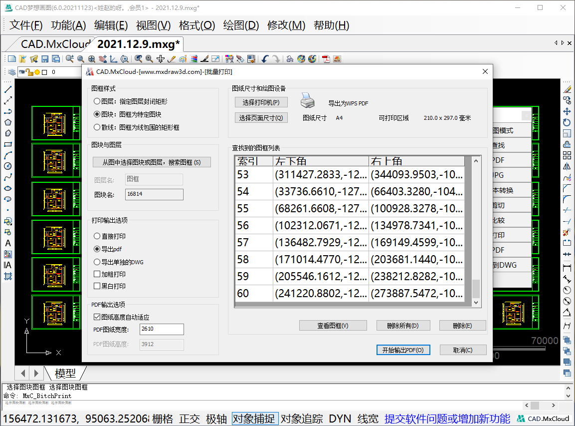Image resolution: width=575 pixels, height=426 pixels.
Task: Click 选择打印机(P) button
Action: [x=261, y=102]
